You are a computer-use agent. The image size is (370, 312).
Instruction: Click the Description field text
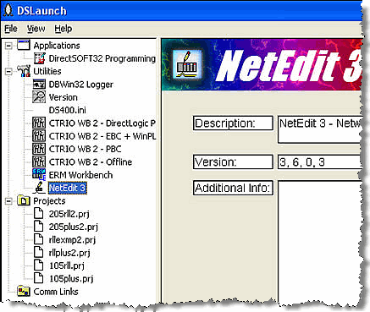[x=320, y=129]
